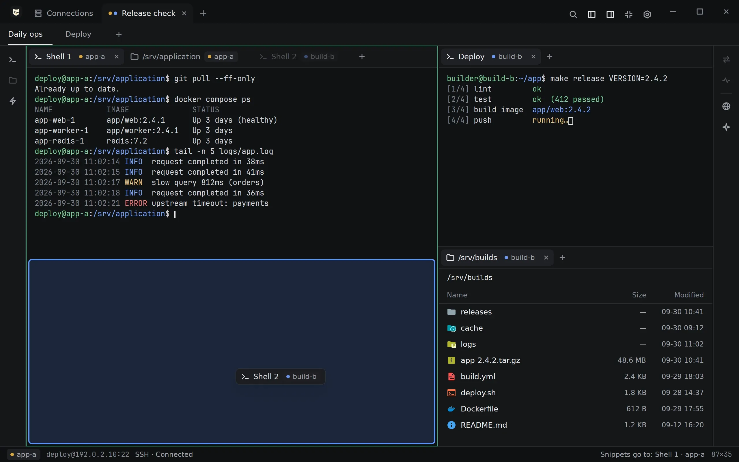Open settings hexagon icon in title bar
Image resolution: width=739 pixels, height=462 pixels.
pos(647,14)
